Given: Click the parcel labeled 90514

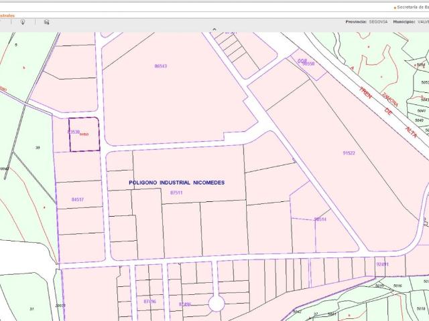Looking at the screenshot, I should click(x=320, y=219).
